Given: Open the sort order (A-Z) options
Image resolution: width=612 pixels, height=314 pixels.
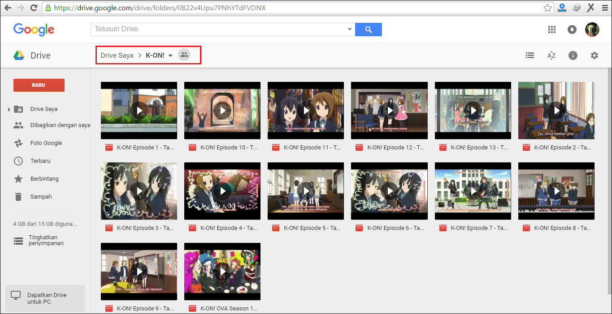Looking at the screenshot, I should 551,55.
